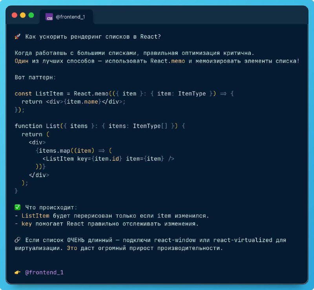
Task: Click the heading 'Как ускорить рендеринг списков в React?'
Action: pyautogui.click(x=93, y=37)
